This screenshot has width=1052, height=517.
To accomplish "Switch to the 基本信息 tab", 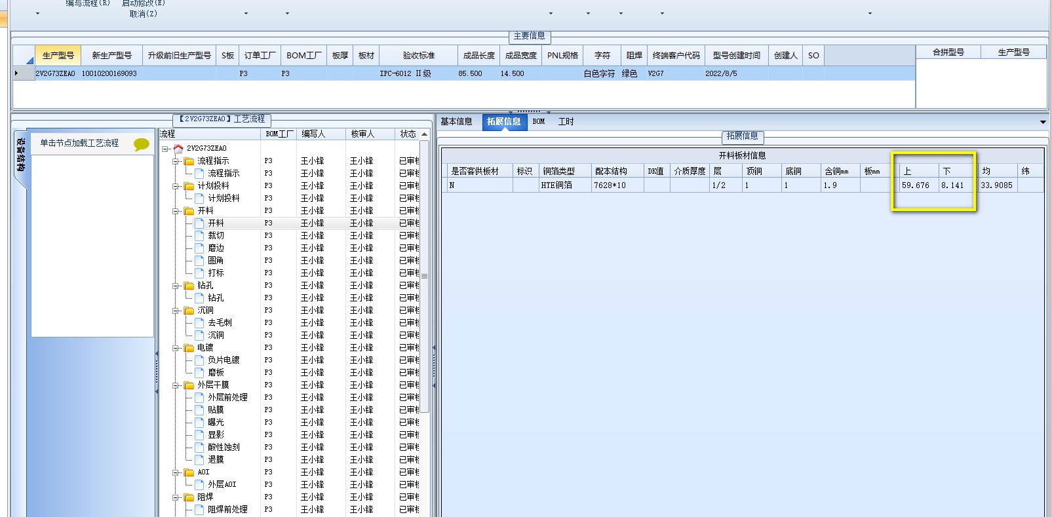I will pos(456,121).
